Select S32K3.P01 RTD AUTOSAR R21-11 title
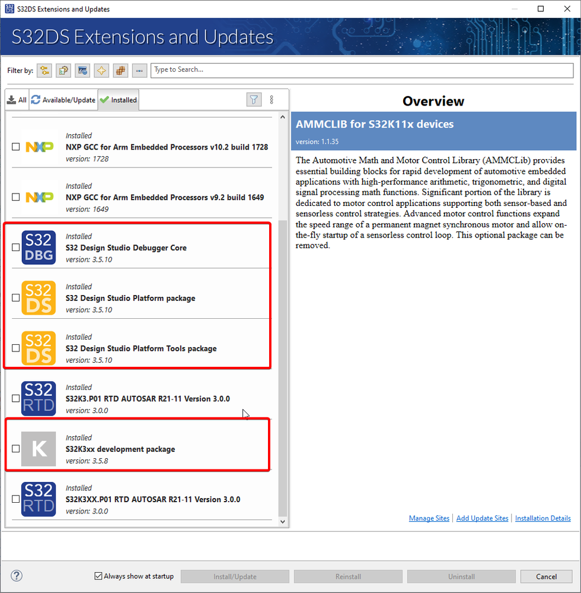 point(148,399)
